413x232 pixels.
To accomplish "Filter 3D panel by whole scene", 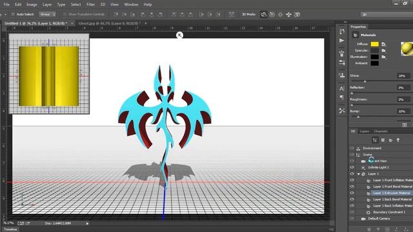I will [x=375, y=140].
